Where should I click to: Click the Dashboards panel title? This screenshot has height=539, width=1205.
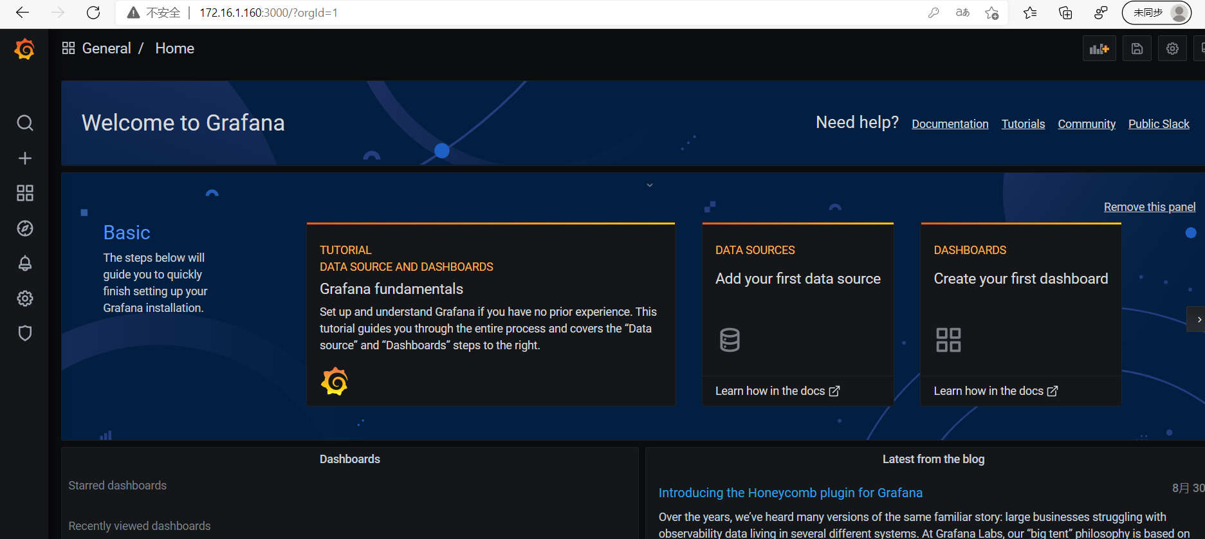(x=350, y=459)
